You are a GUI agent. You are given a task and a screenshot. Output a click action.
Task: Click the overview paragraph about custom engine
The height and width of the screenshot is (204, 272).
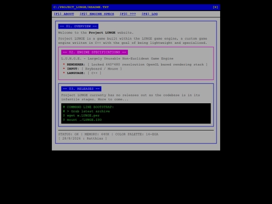click(x=132, y=41)
